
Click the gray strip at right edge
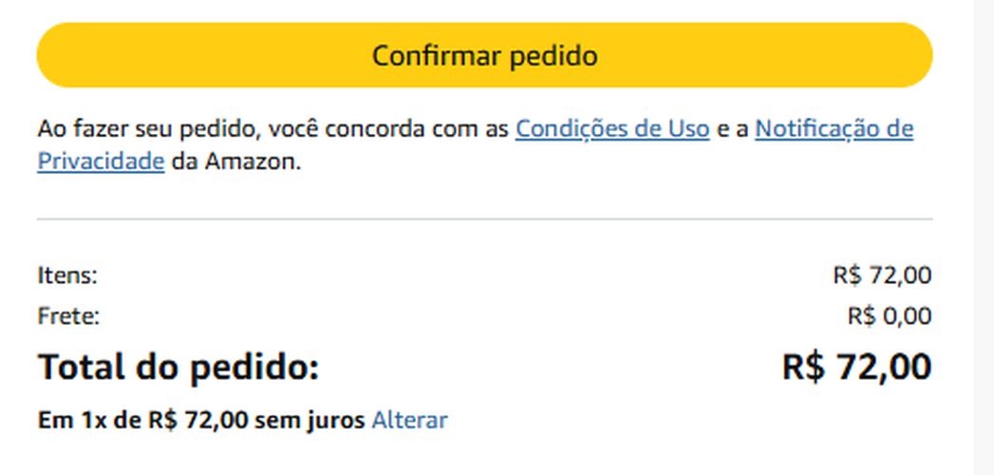coord(985,237)
